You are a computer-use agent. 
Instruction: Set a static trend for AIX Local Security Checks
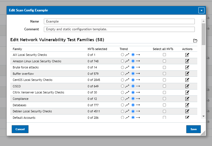point(133,55)
